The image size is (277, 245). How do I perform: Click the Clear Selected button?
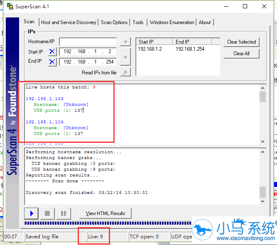tap(241, 42)
